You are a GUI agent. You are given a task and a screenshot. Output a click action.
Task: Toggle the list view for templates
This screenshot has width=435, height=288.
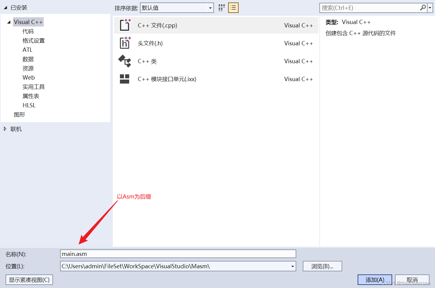point(233,7)
